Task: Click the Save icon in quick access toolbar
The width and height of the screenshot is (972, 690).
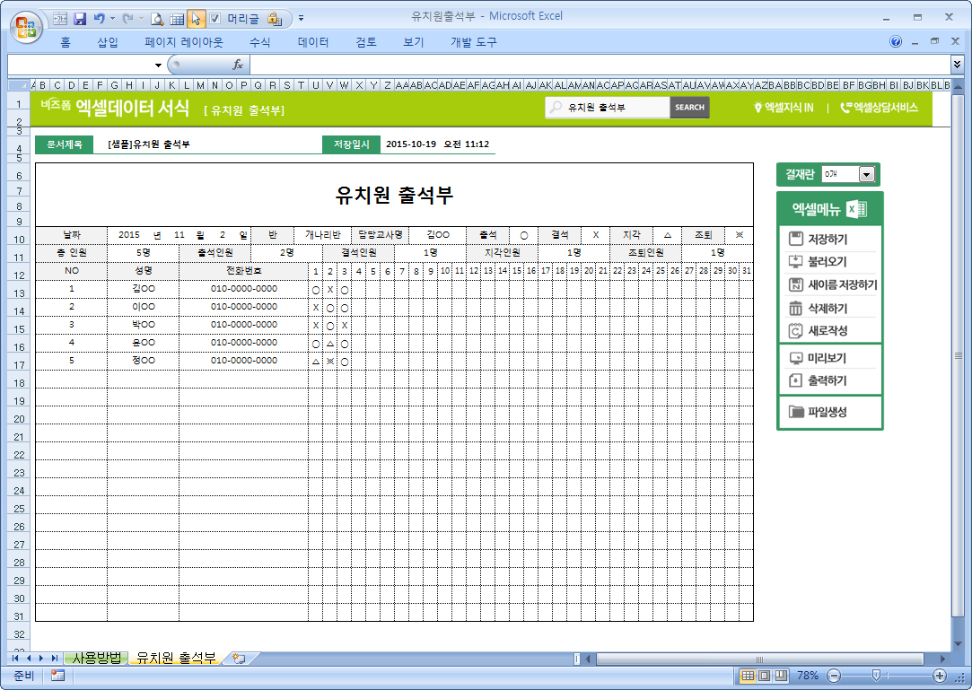Action: click(x=80, y=18)
